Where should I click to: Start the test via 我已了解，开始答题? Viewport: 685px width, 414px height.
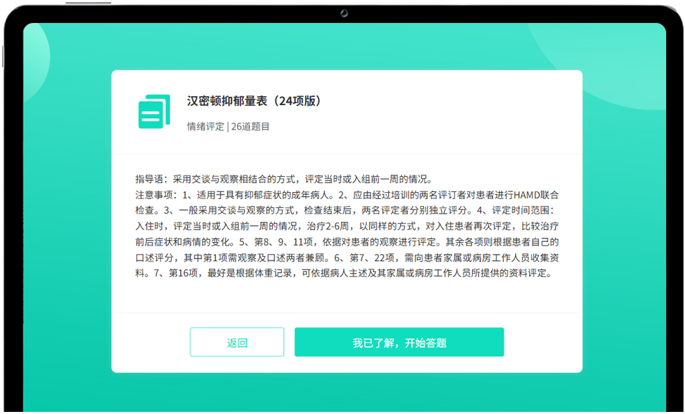[399, 342]
